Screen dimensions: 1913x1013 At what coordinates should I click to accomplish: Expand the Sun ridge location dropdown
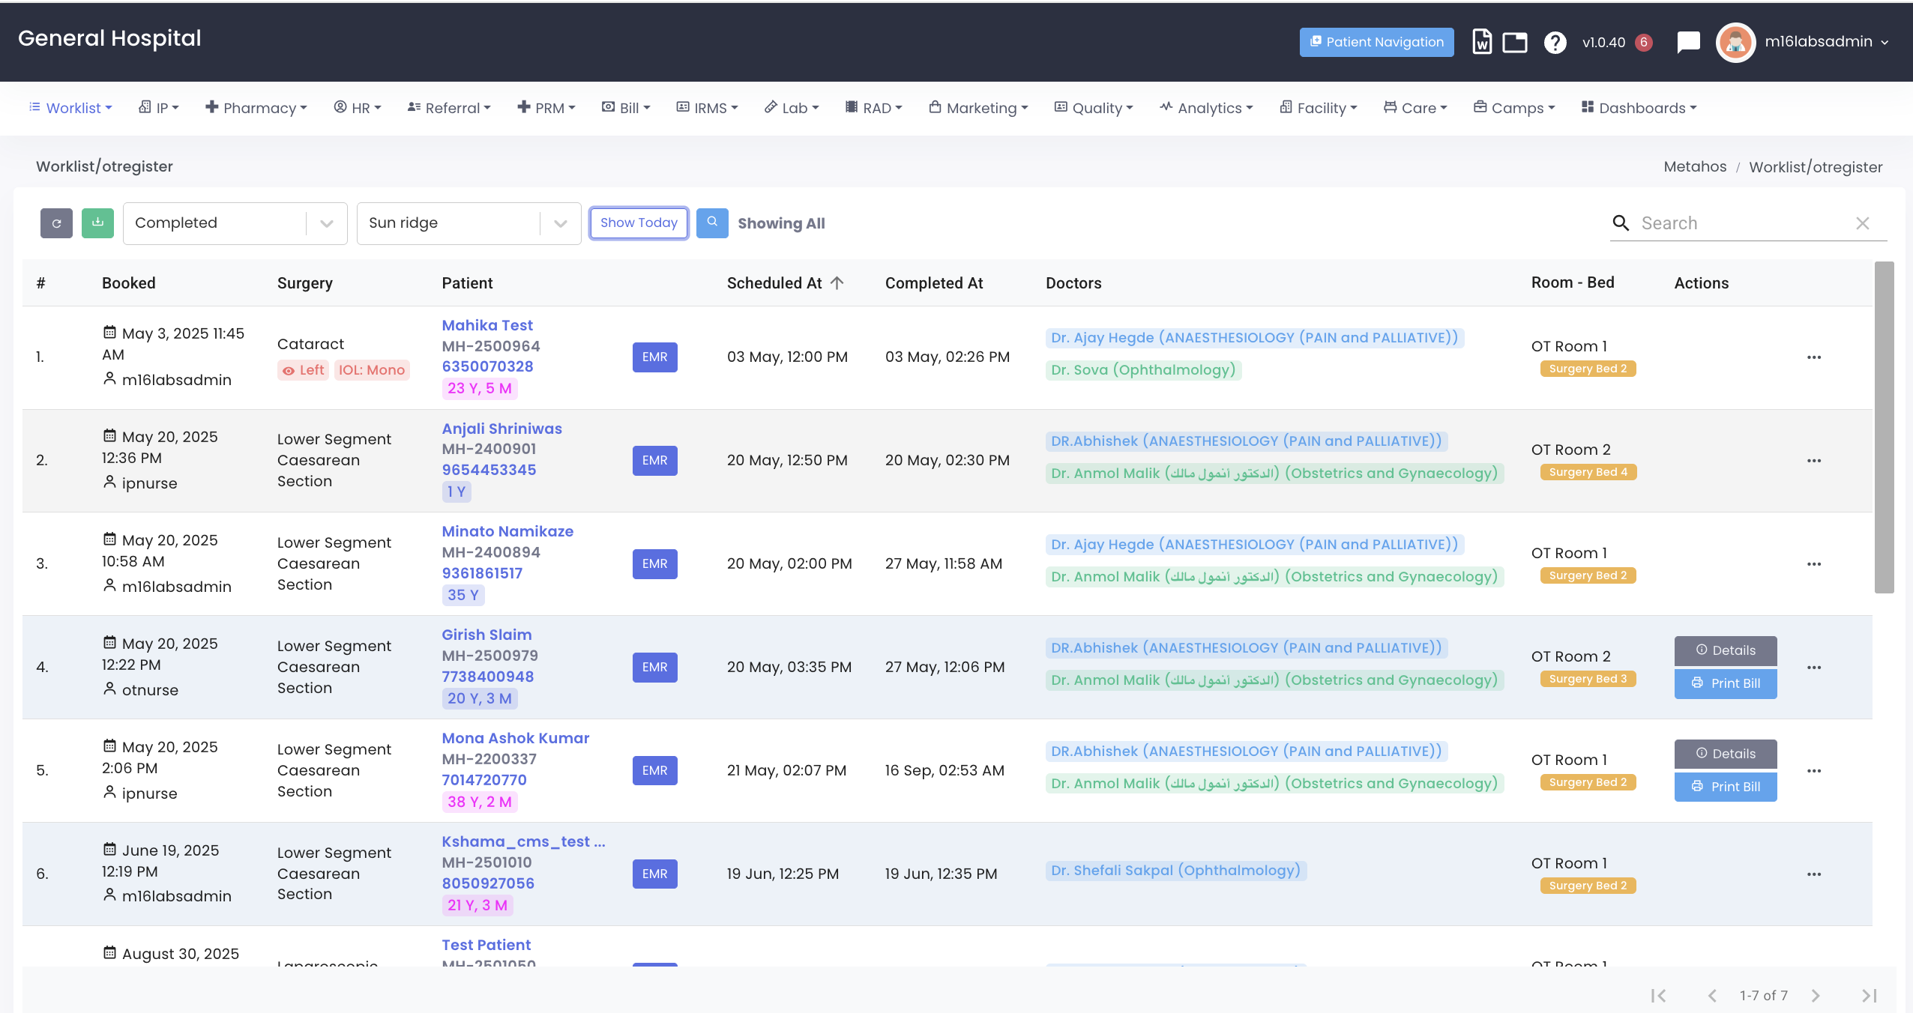click(561, 223)
